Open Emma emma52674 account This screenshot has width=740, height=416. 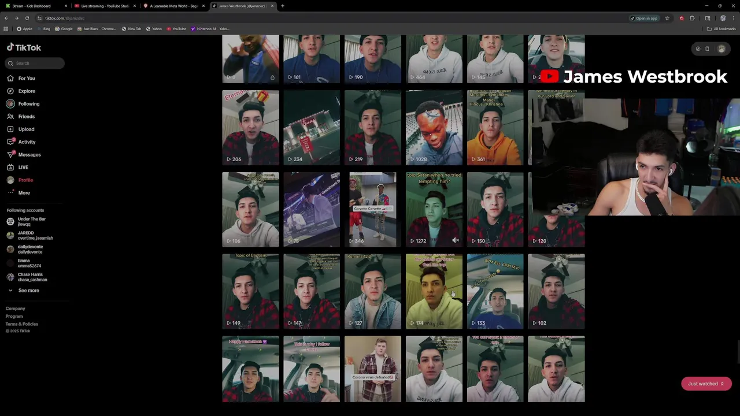(25, 263)
